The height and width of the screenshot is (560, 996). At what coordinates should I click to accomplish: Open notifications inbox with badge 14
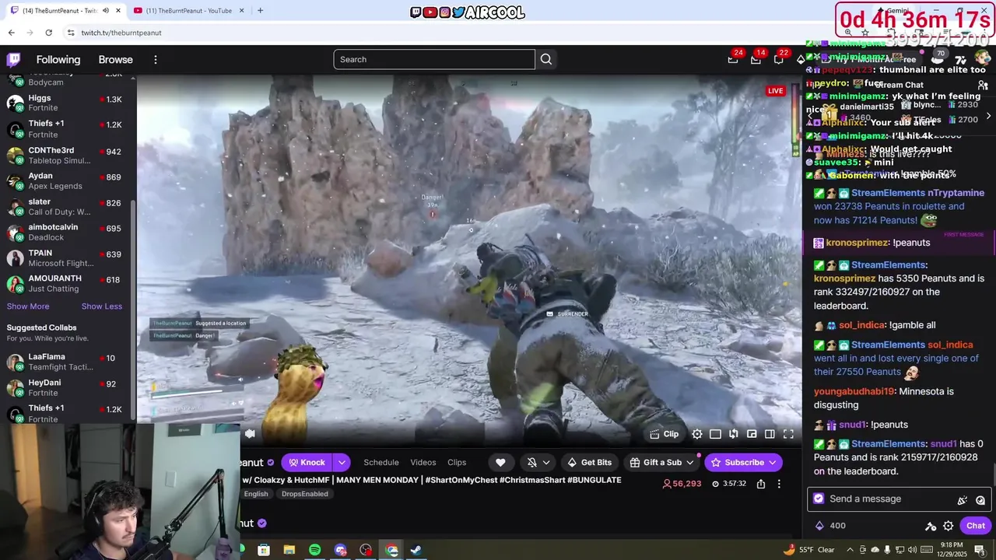point(756,59)
